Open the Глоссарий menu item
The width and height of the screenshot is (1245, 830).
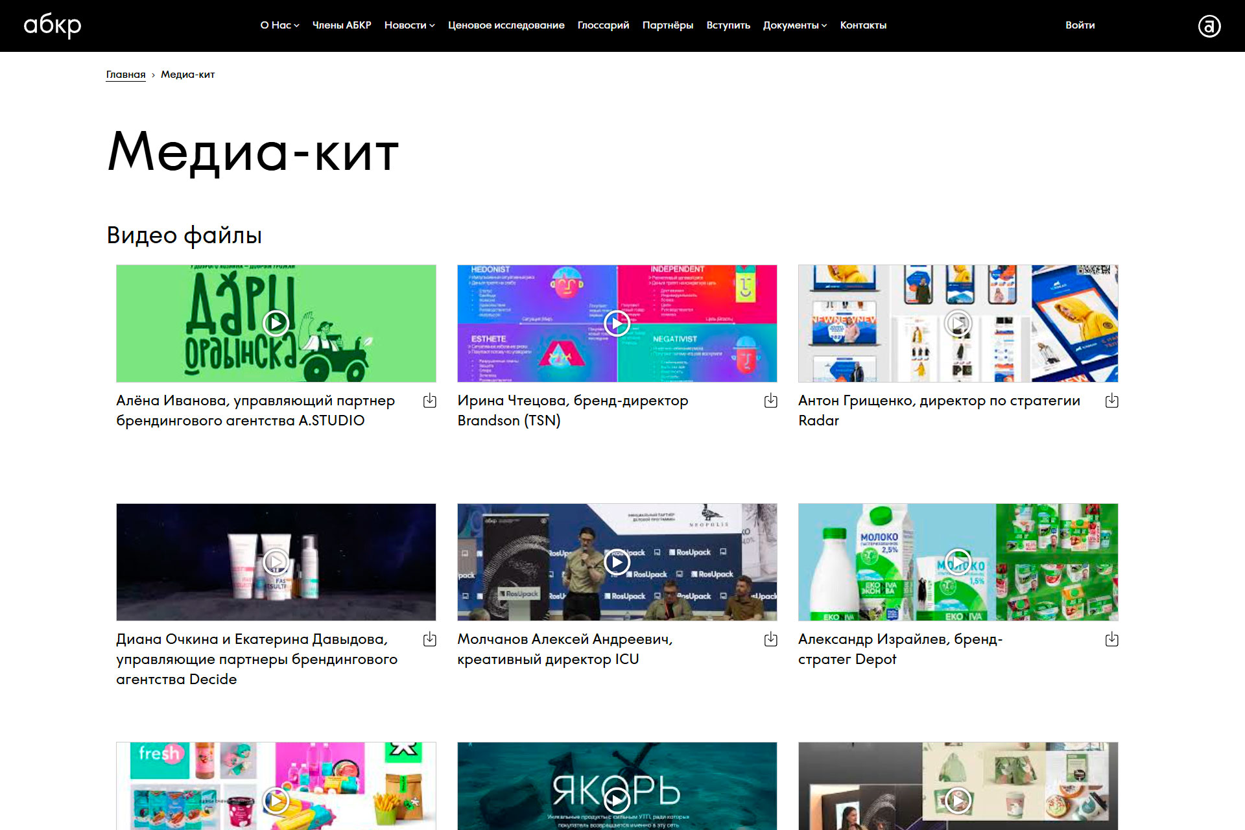[x=603, y=25]
